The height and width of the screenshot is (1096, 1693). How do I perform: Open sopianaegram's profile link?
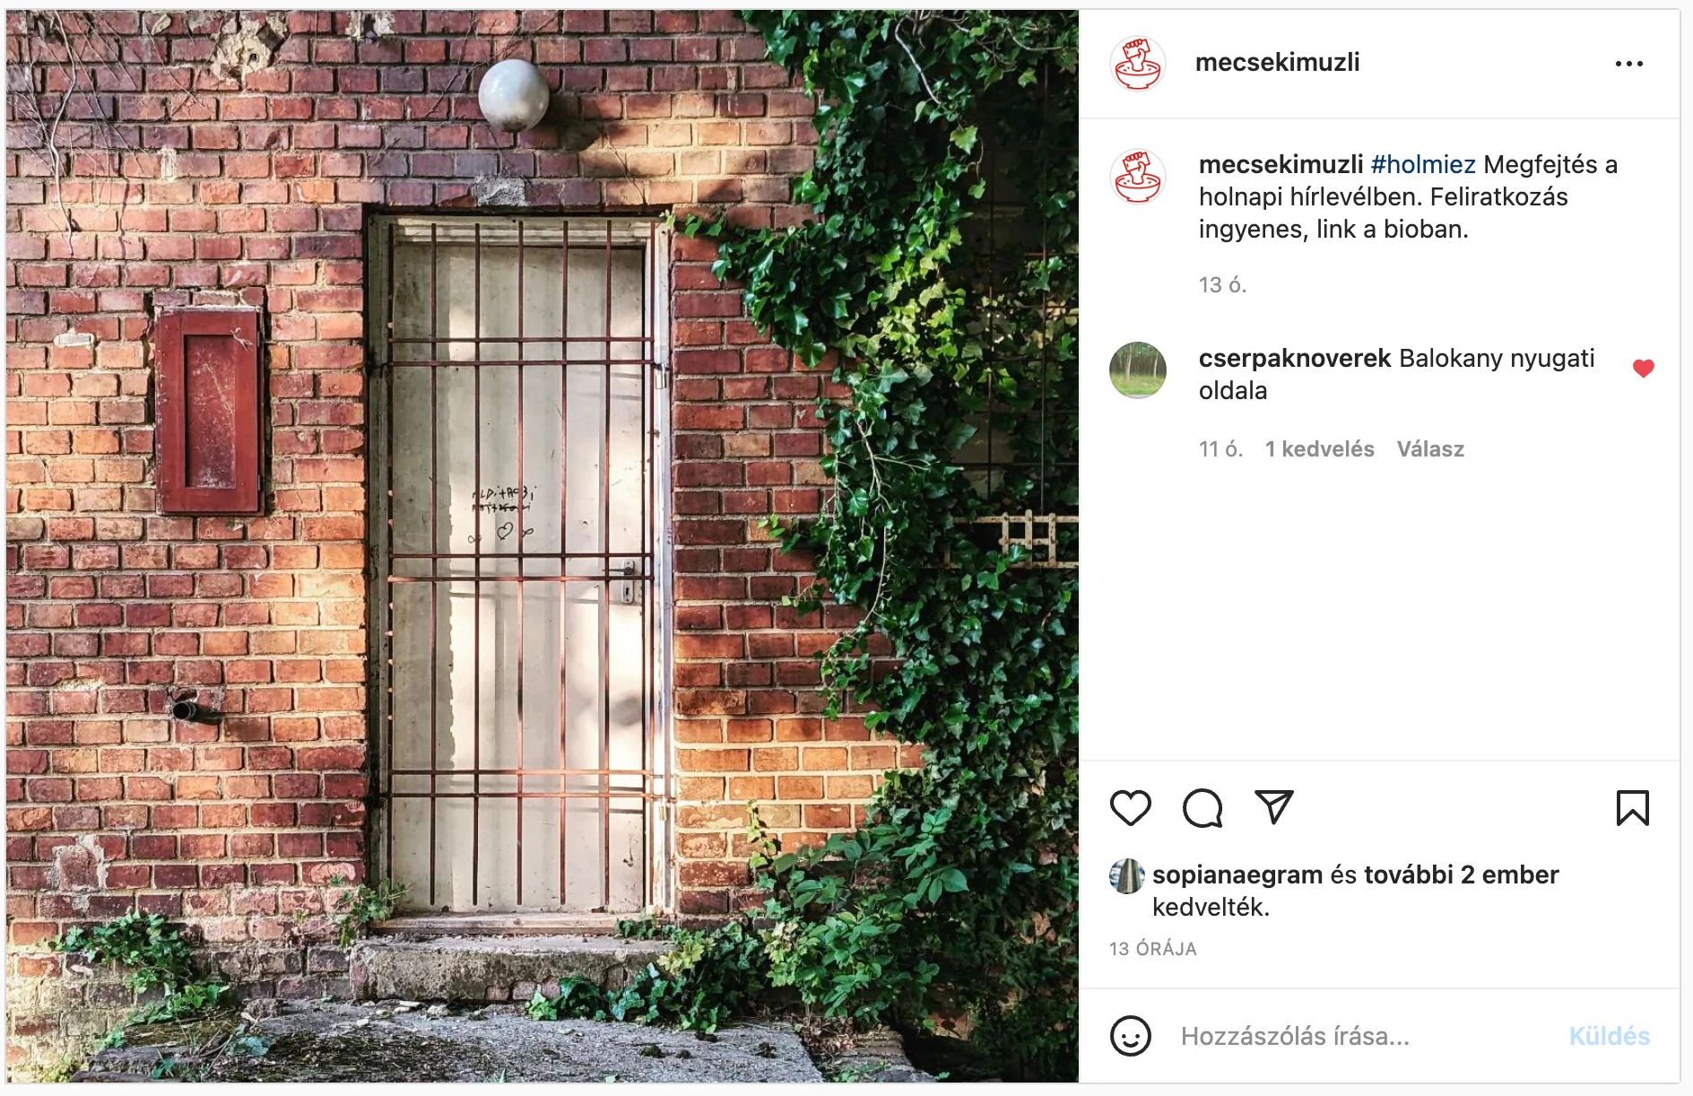coord(1237,874)
